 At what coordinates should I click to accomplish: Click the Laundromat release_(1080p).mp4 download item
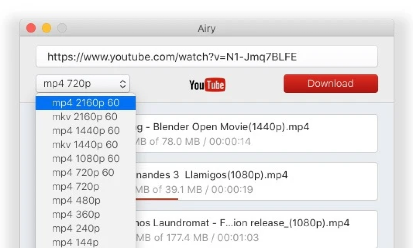(x=256, y=229)
